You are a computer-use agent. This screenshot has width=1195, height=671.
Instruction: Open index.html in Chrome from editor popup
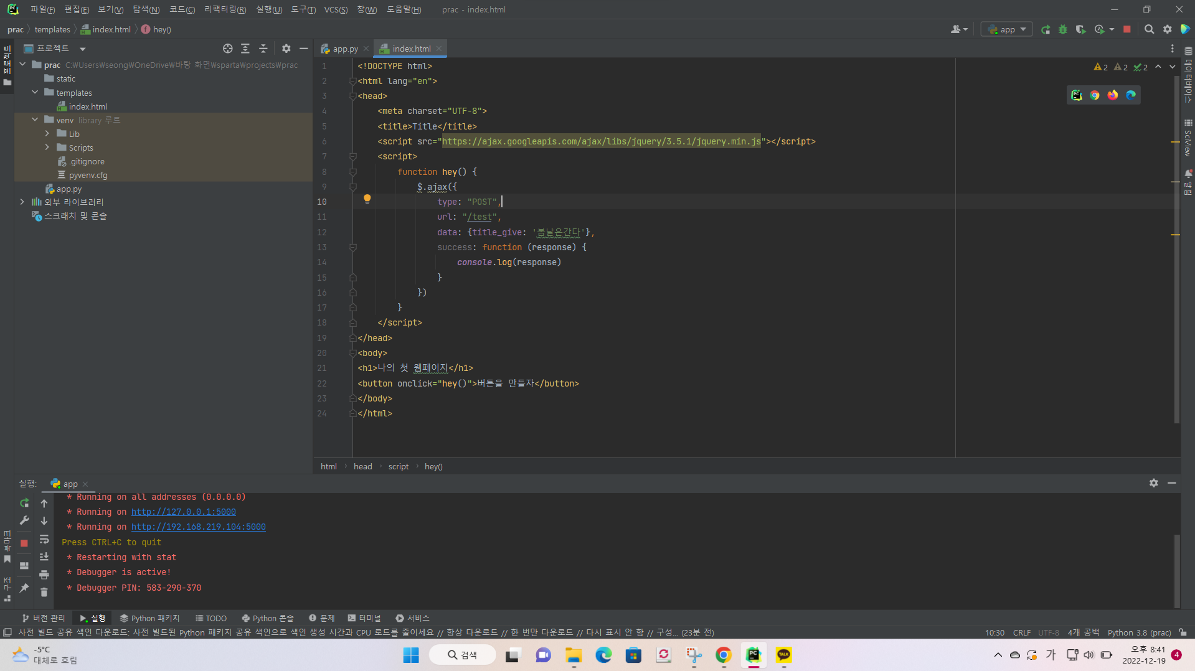[1095, 95]
